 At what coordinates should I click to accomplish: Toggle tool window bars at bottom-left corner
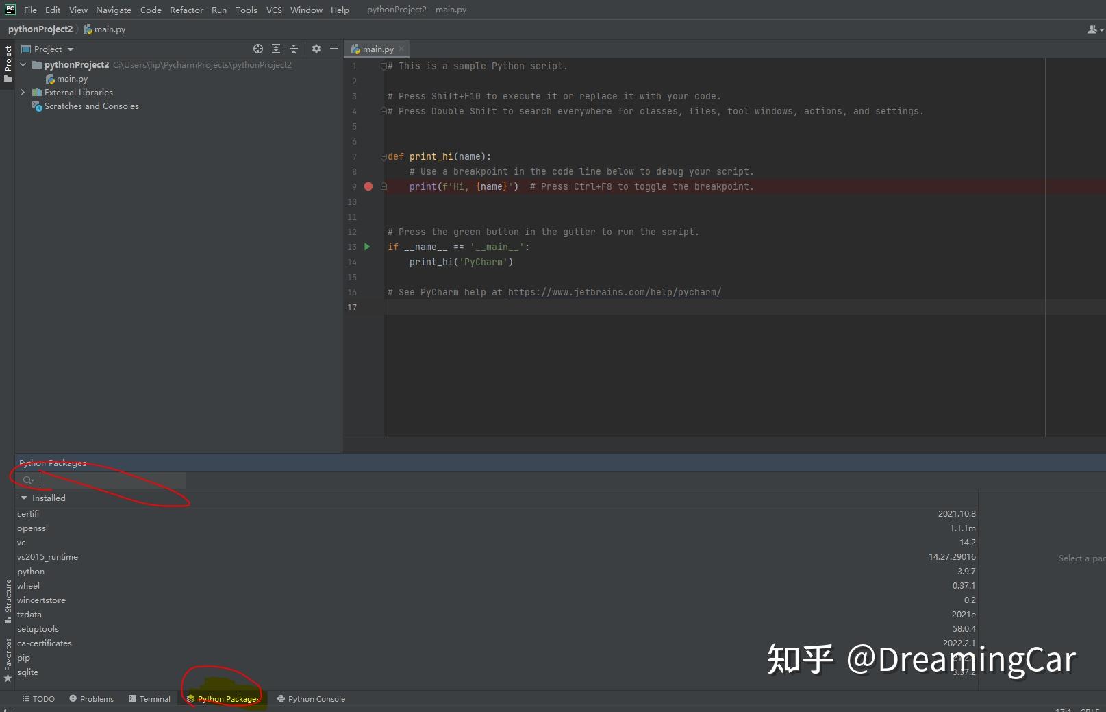[x=8, y=709]
